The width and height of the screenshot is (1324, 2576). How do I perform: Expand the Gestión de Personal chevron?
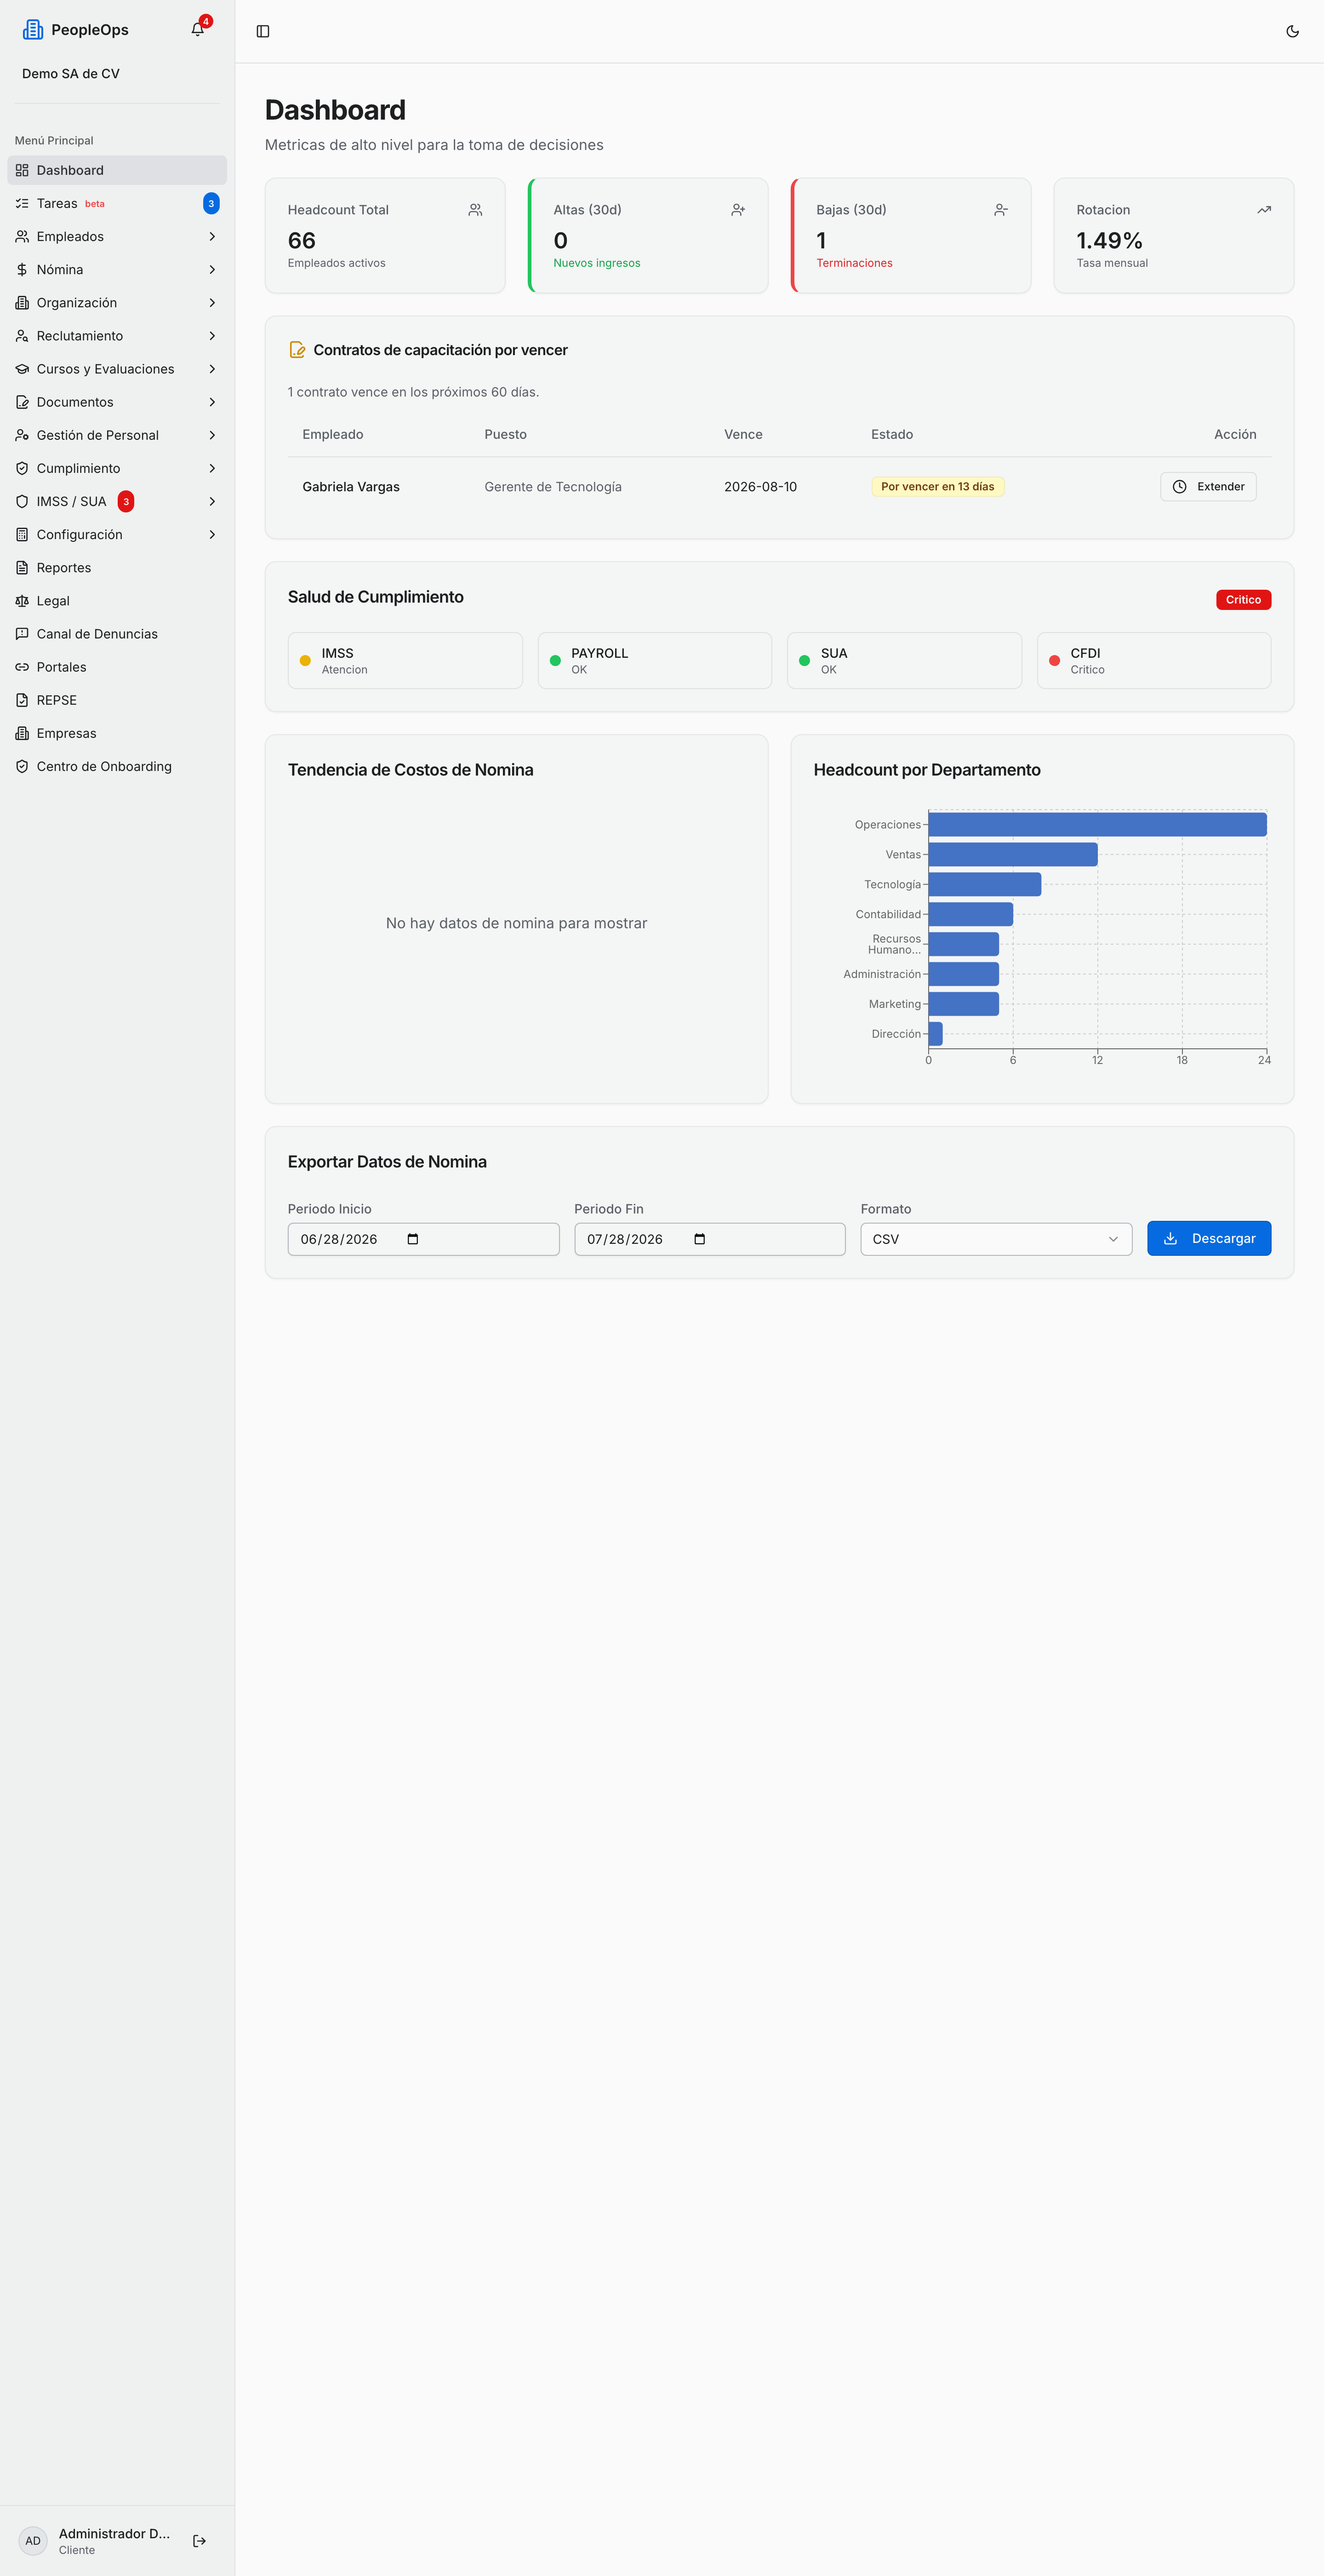(212, 435)
